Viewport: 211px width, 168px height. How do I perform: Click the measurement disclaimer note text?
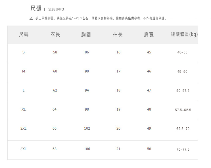pyautogui.click(x=101, y=18)
